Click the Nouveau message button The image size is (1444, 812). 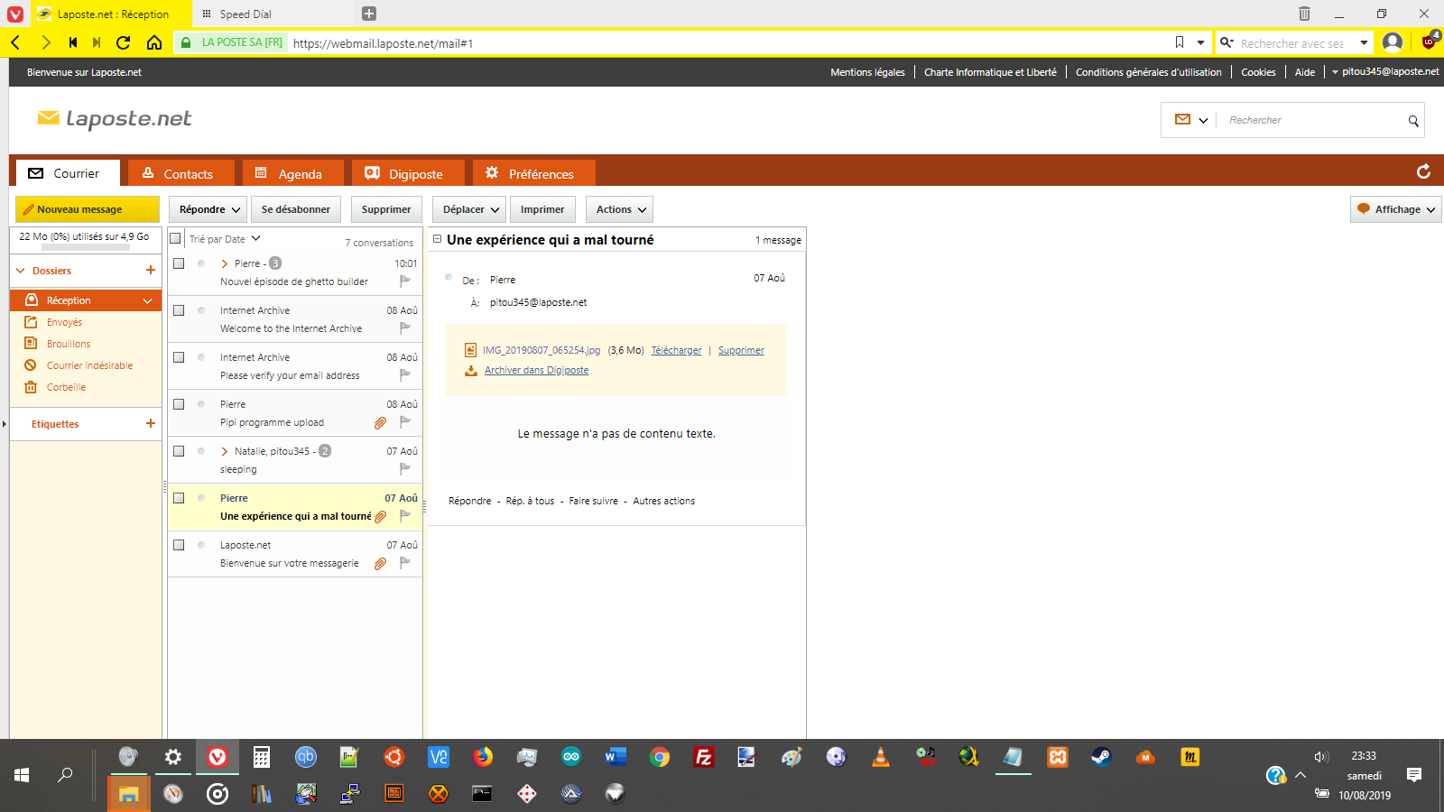tap(87, 209)
